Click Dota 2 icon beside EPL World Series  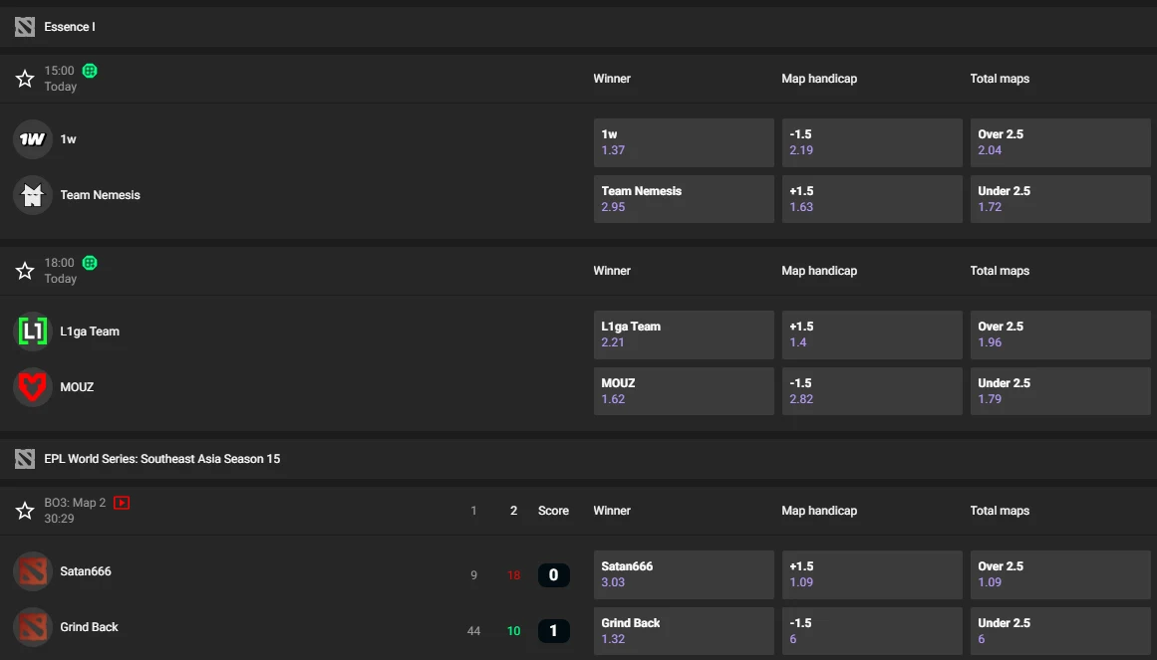pos(24,459)
